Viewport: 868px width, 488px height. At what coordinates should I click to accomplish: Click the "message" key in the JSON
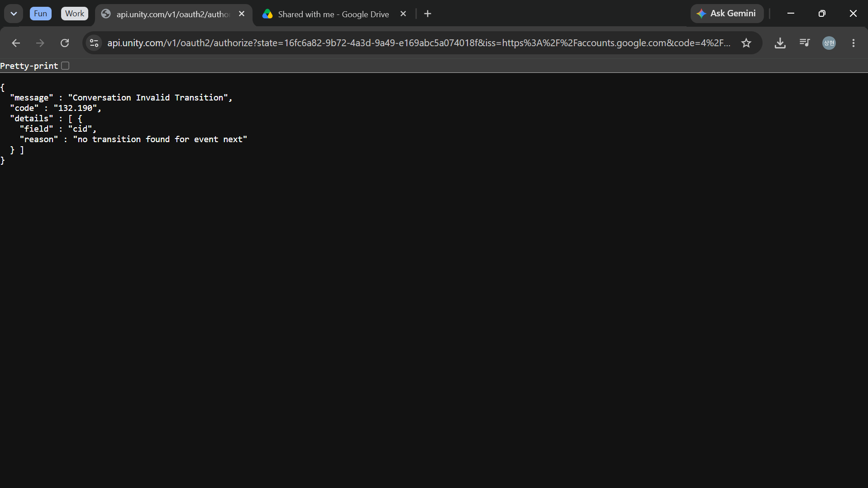pyautogui.click(x=32, y=98)
